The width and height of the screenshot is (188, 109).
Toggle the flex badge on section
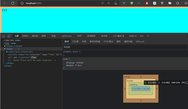(34, 57)
